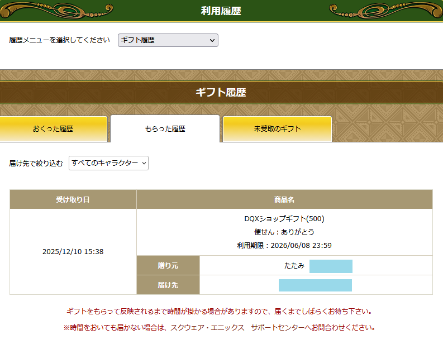The height and width of the screenshot is (349, 443).
Task: Click the blue masked recipient box
Action: [x=315, y=285]
